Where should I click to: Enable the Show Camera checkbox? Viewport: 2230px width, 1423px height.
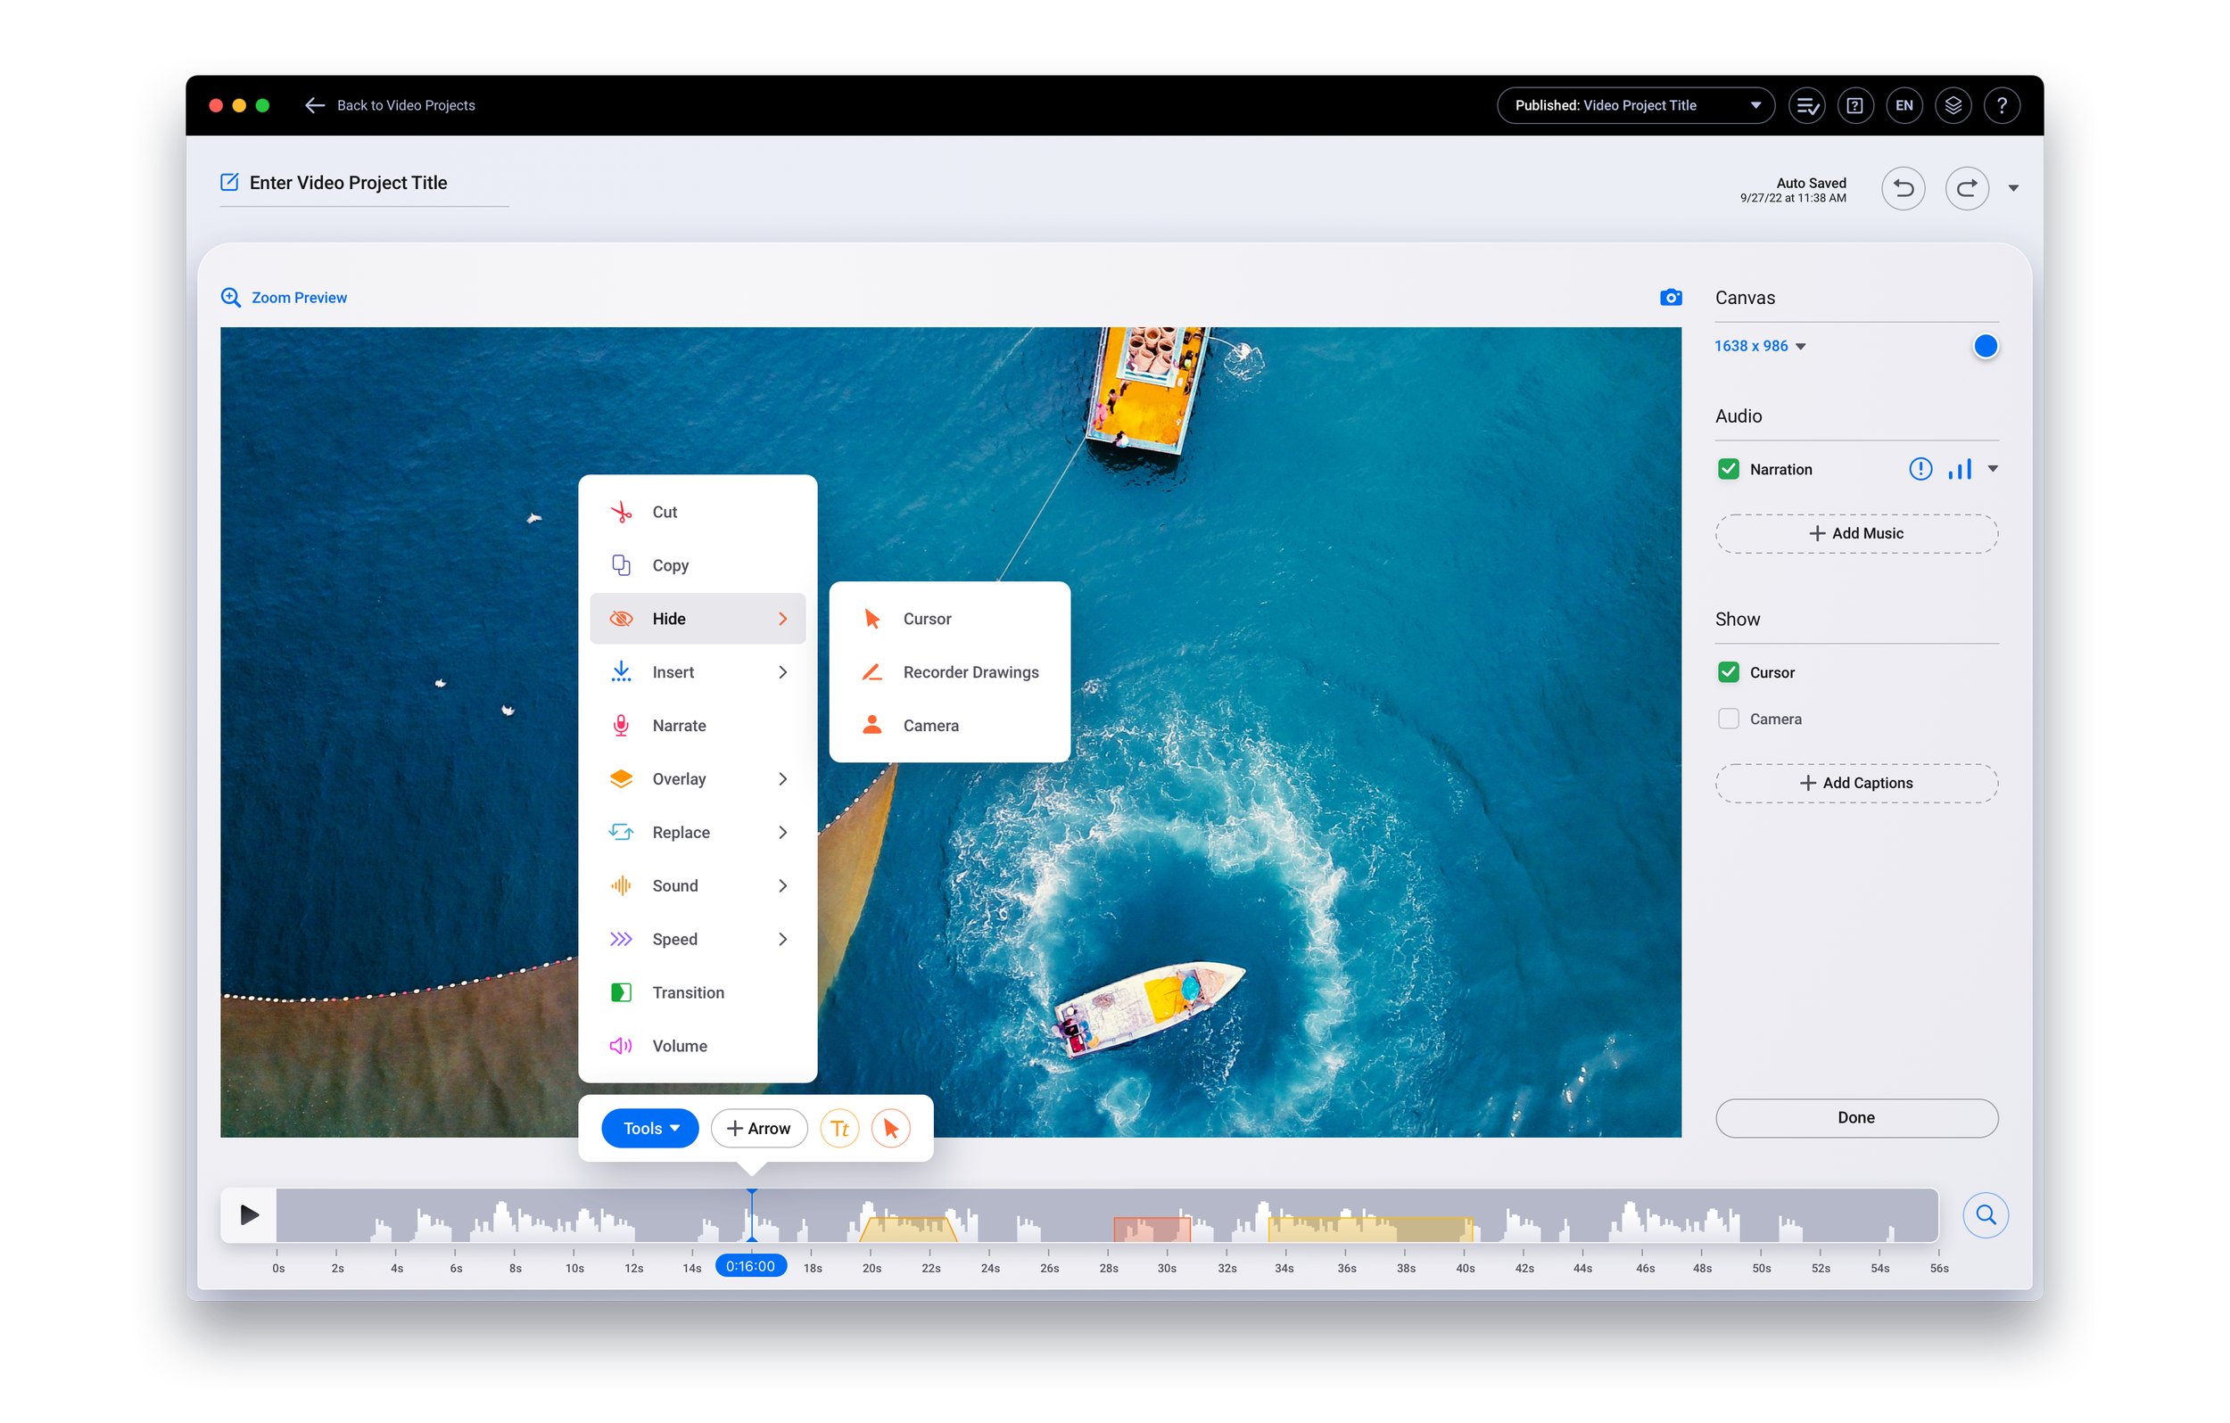pyautogui.click(x=1728, y=720)
